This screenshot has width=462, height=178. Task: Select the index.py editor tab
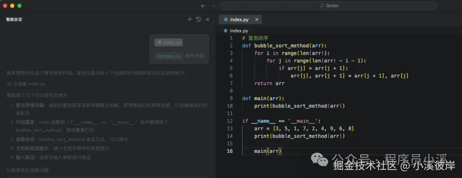(x=240, y=19)
